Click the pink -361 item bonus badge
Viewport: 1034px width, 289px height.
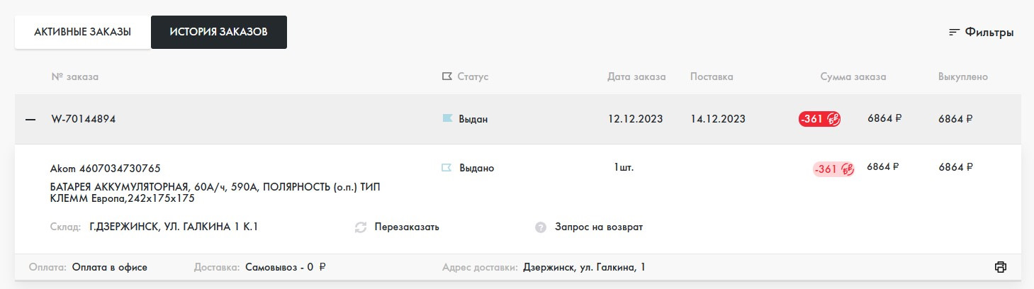[x=833, y=169]
